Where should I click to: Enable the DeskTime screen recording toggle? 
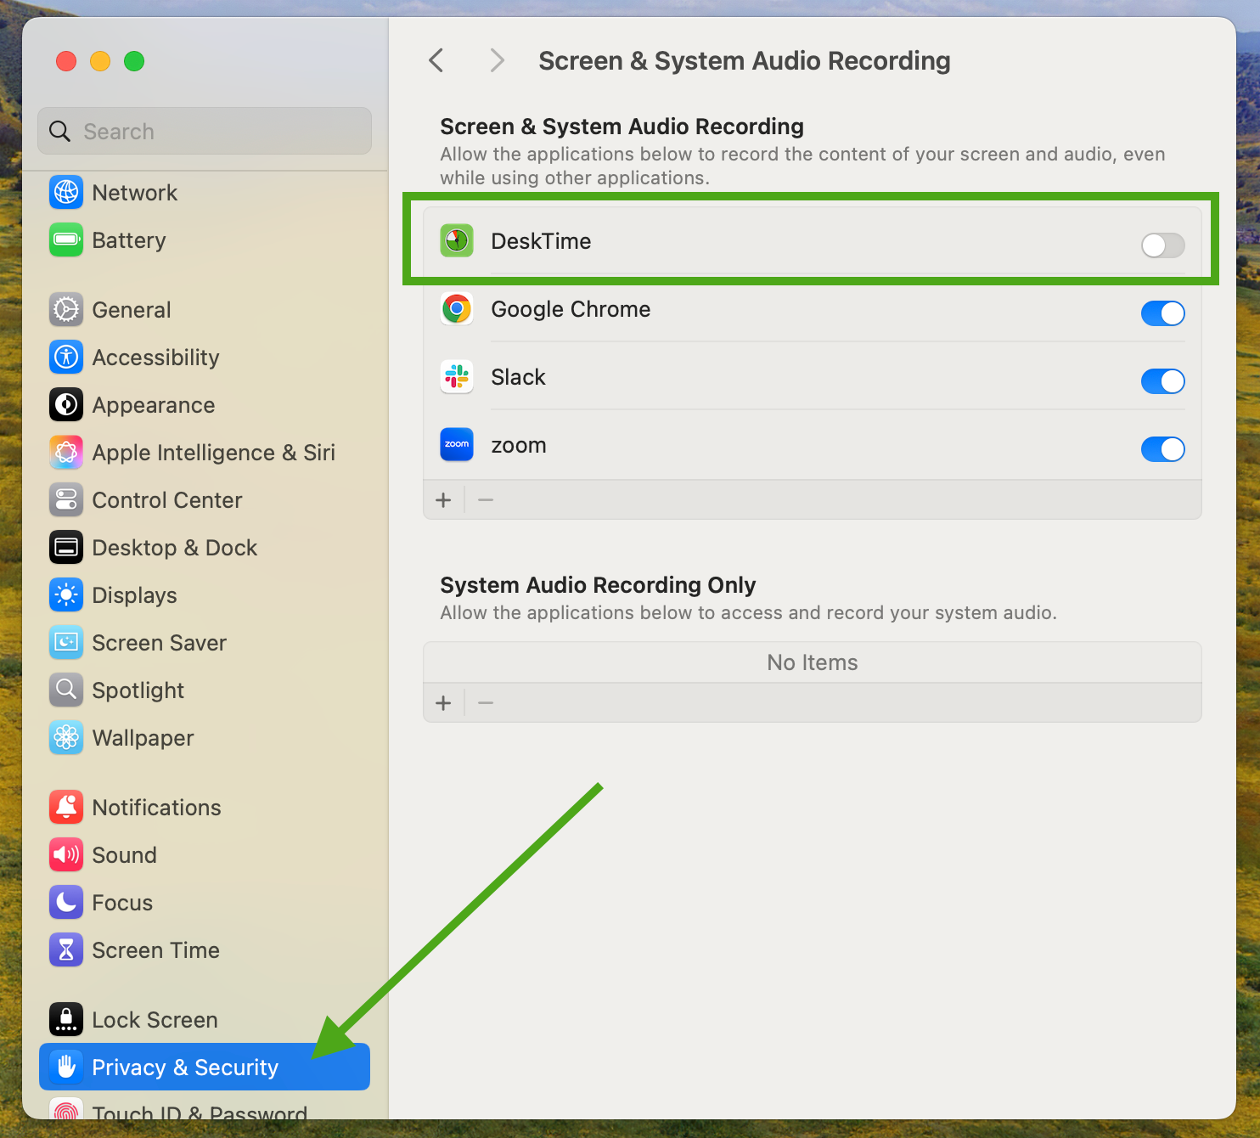pyautogui.click(x=1162, y=245)
